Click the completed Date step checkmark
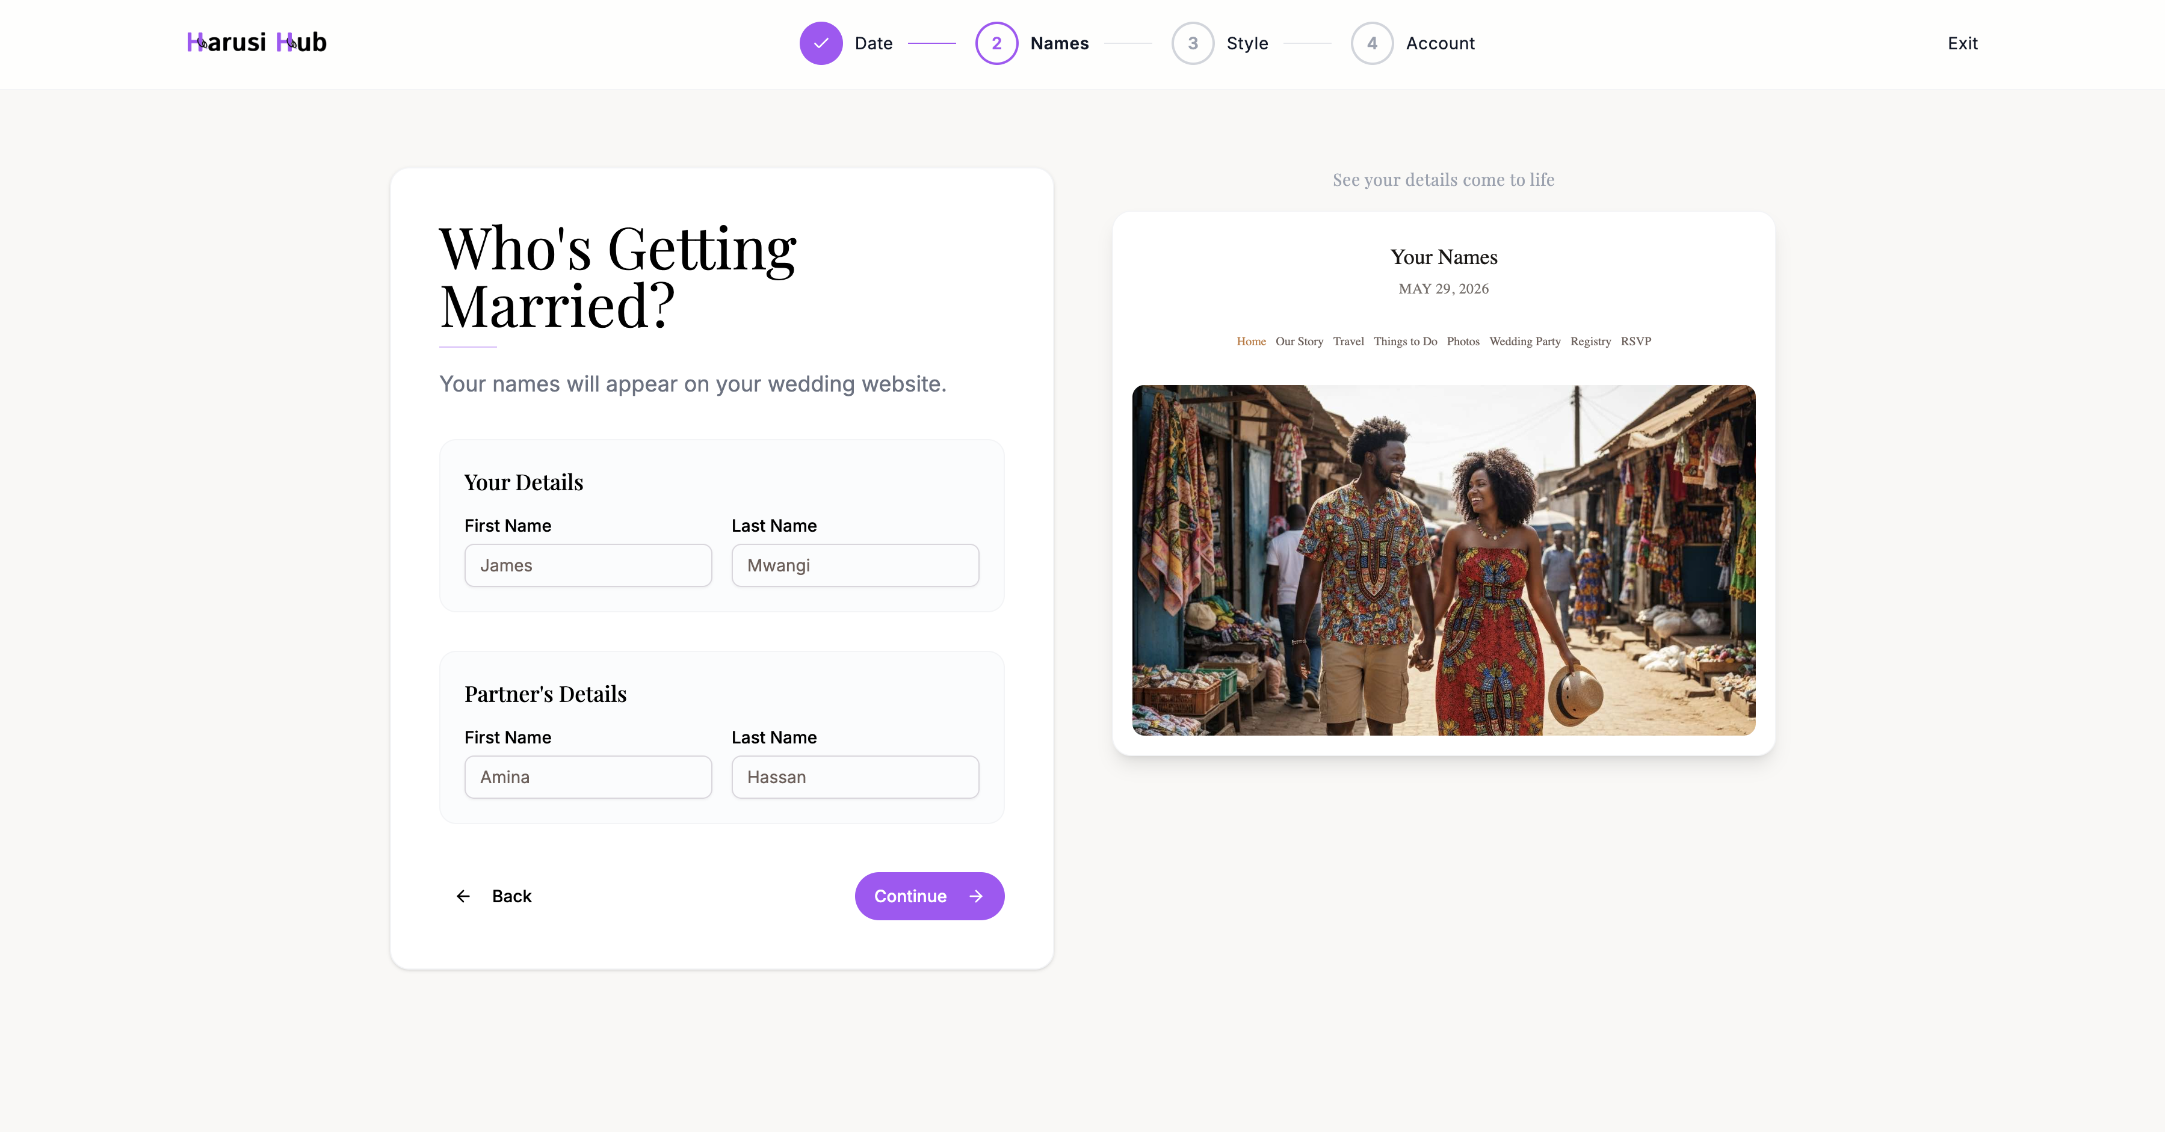 click(x=820, y=43)
